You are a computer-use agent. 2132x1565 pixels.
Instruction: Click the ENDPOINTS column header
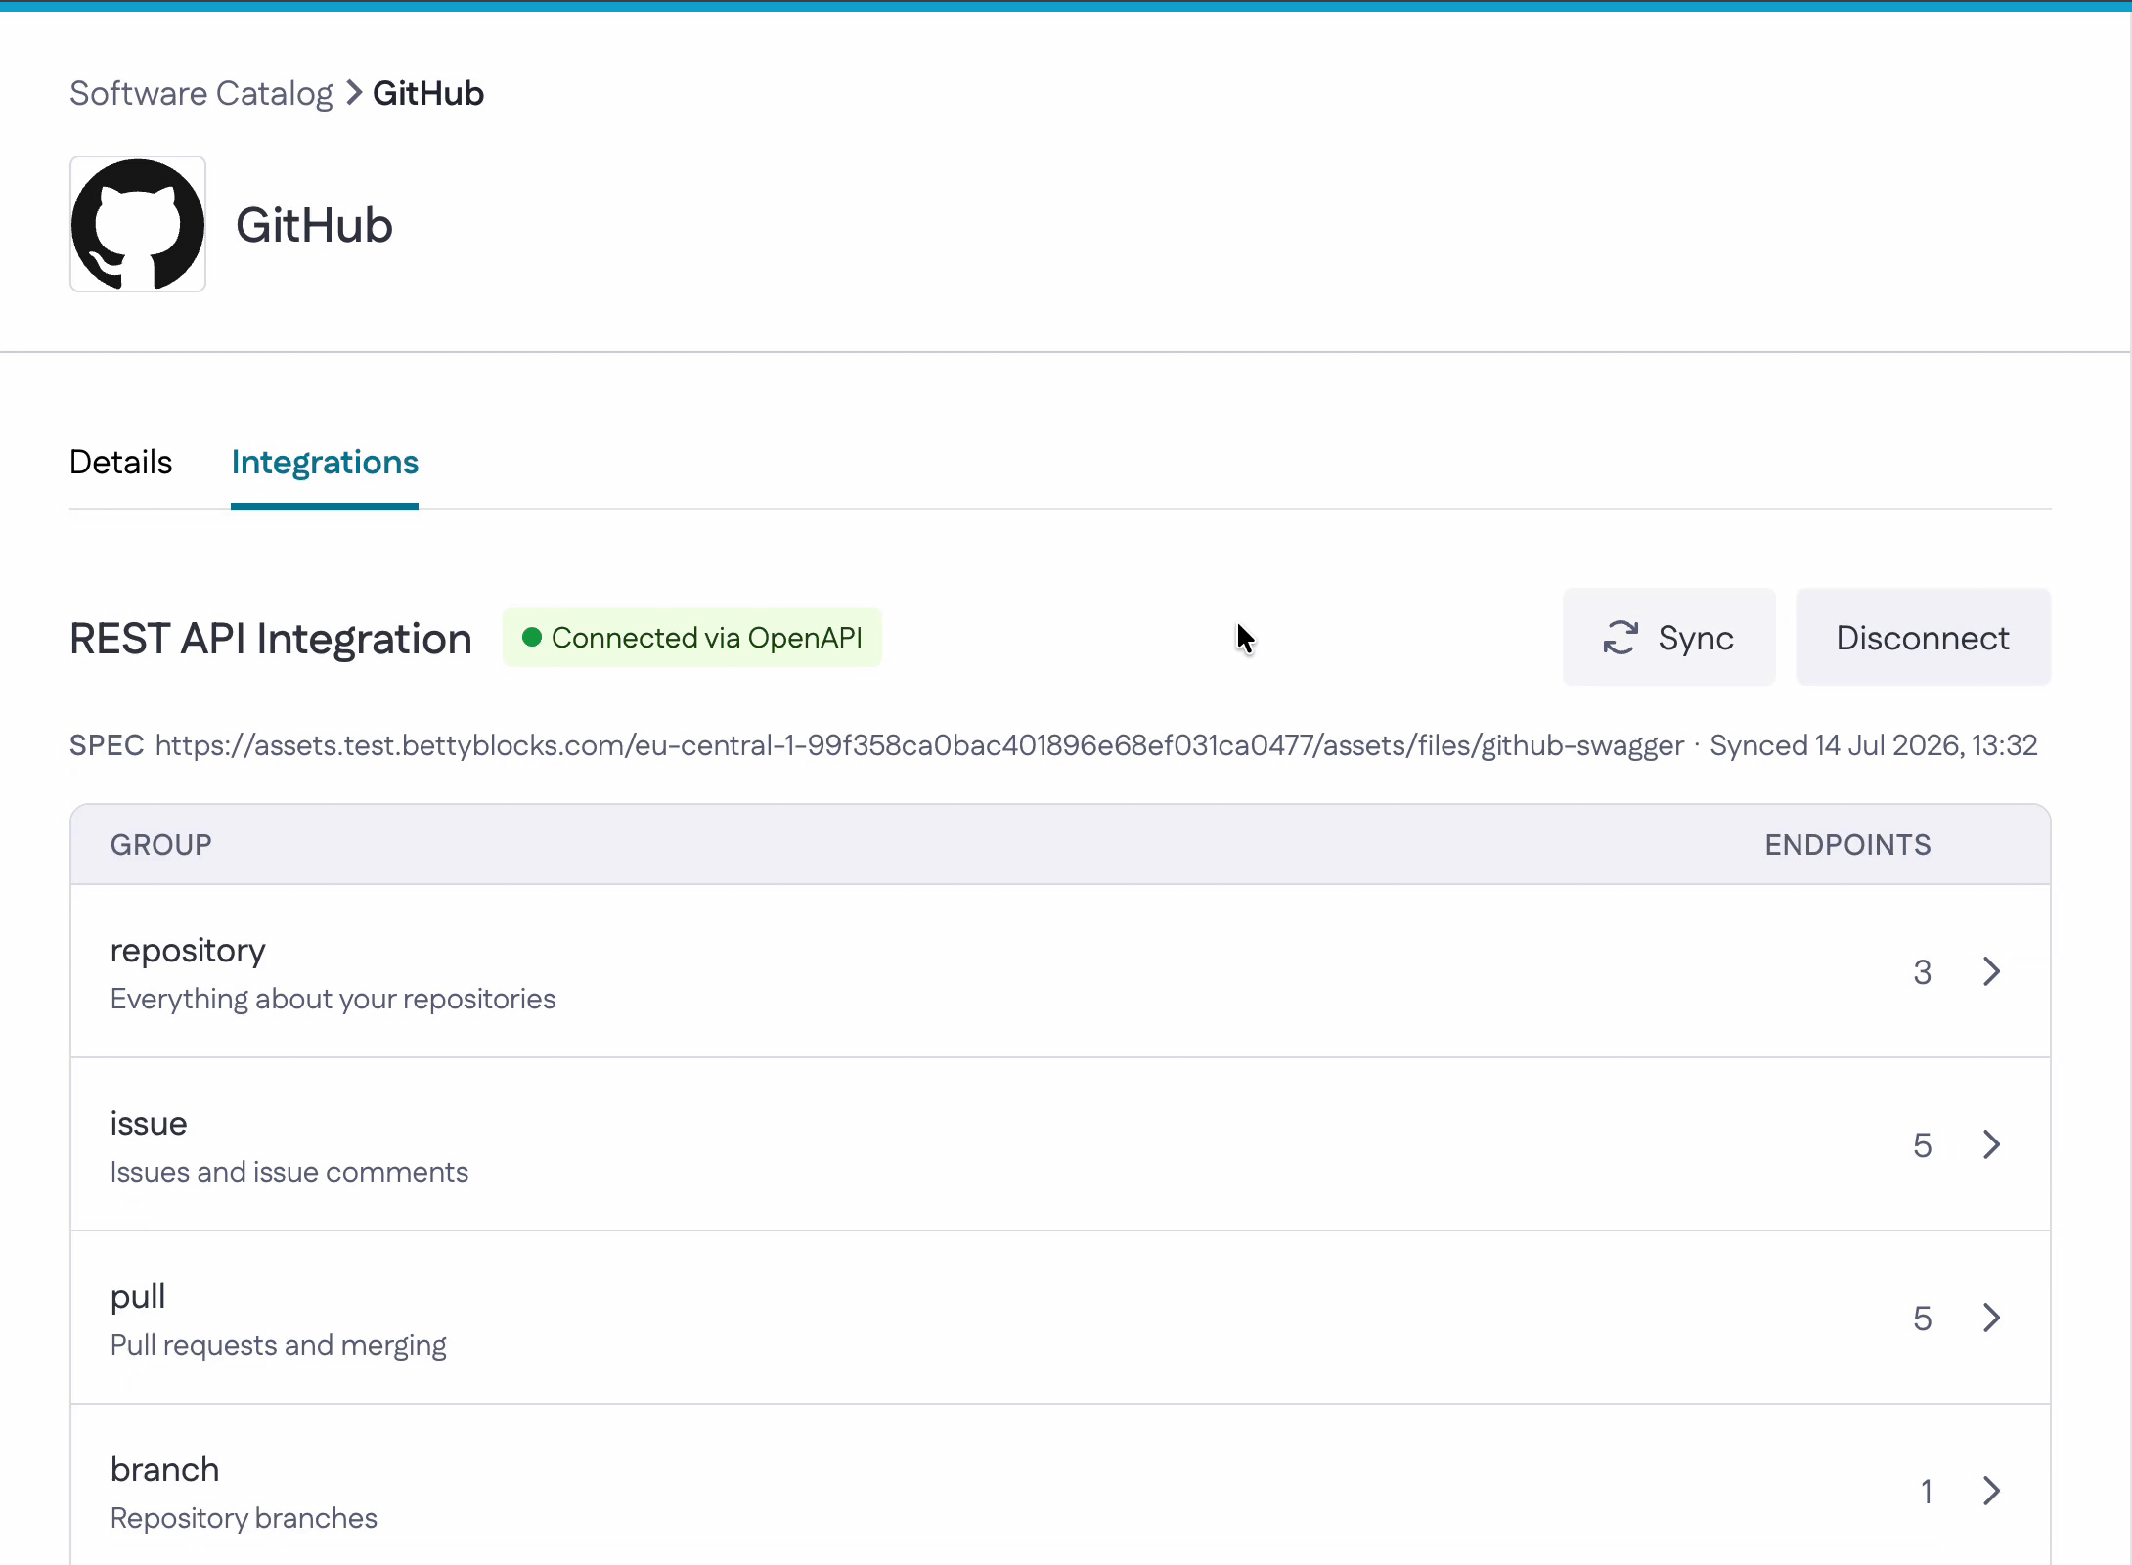(1847, 845)
